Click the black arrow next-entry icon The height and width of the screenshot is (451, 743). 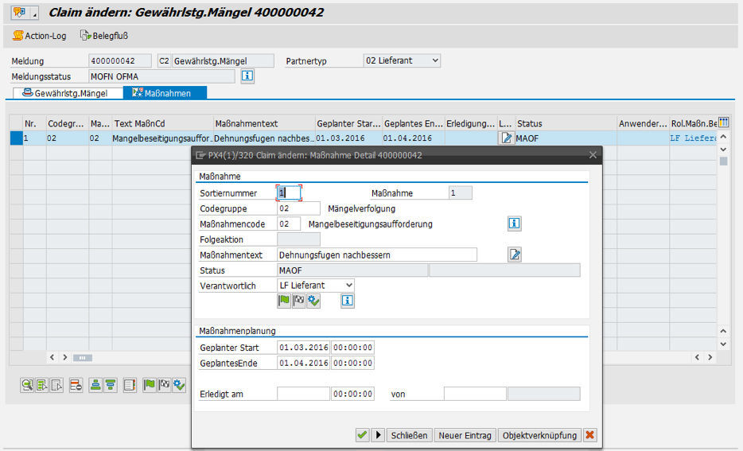379,435
